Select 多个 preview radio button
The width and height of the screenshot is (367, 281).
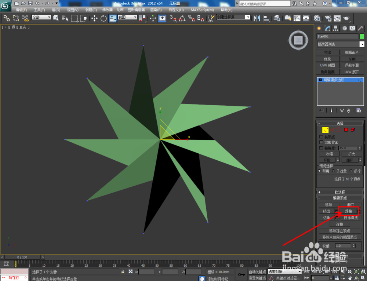[351, 171]
